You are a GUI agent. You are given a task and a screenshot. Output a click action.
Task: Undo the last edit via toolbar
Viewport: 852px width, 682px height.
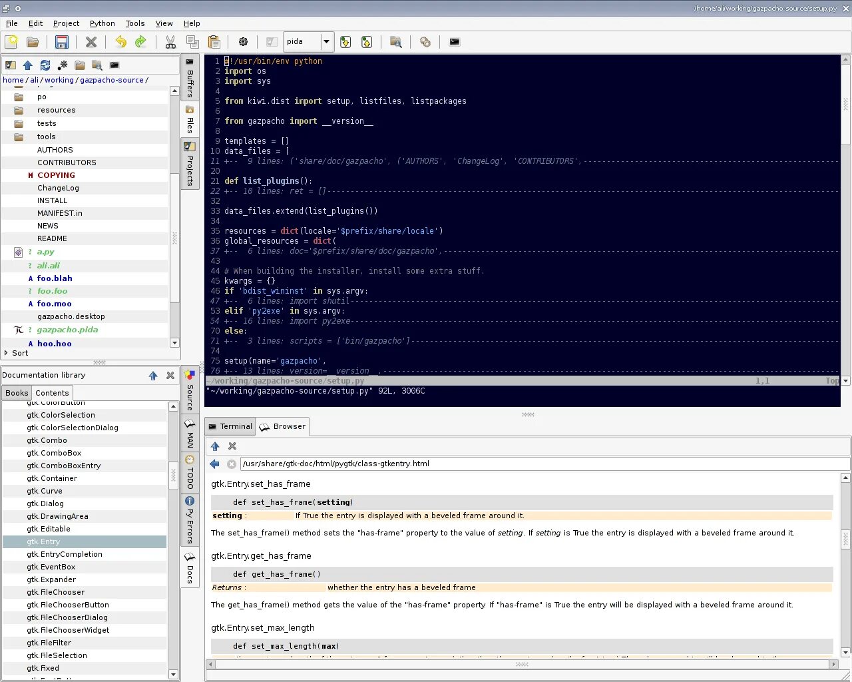120,41
